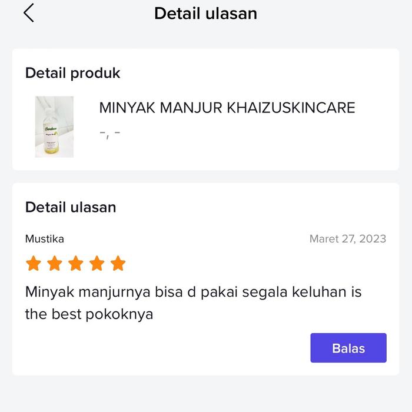Viewport: 412px width, 412px height.
Task: Tap the Detail produk section heading
Action: click(73, 73)
